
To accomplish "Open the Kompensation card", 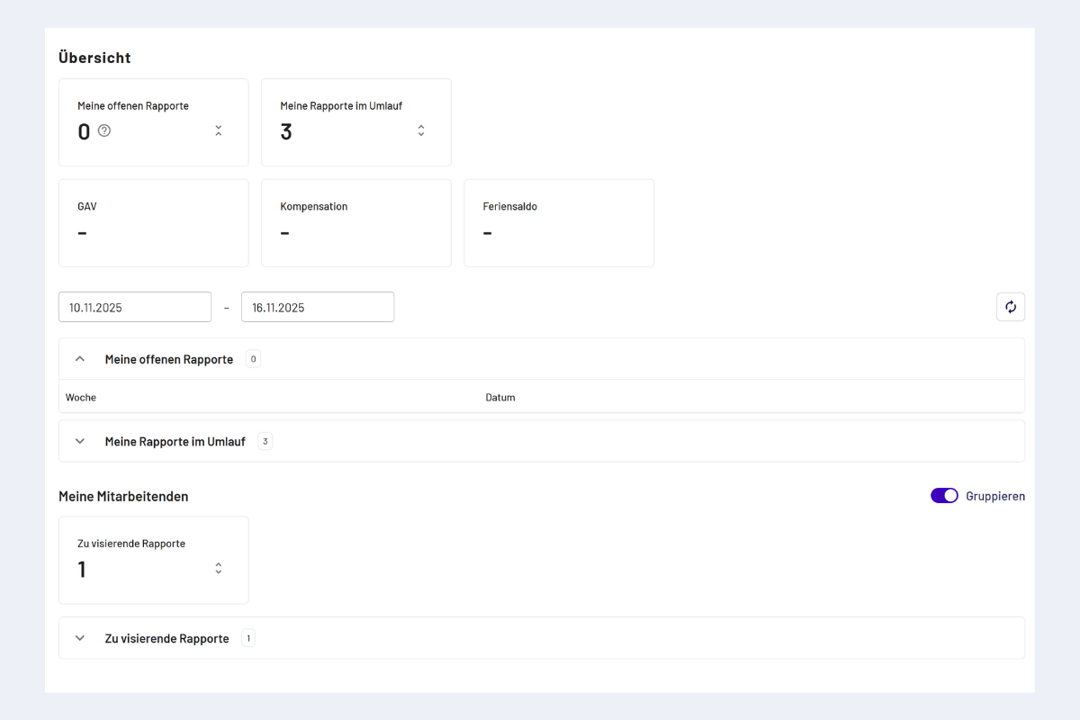I will pyautogui.click(x=355, y=222).
